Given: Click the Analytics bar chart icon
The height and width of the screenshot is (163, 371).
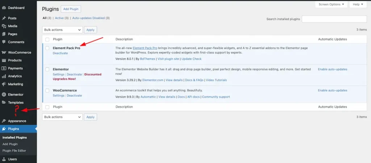Looking at the screenshot, I should [4, 76].
